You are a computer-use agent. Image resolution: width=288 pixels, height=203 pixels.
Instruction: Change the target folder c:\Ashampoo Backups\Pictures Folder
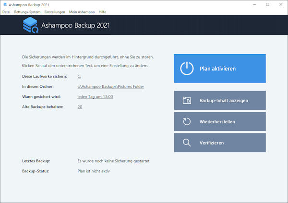pyautogui.click(x=110, y=86)
